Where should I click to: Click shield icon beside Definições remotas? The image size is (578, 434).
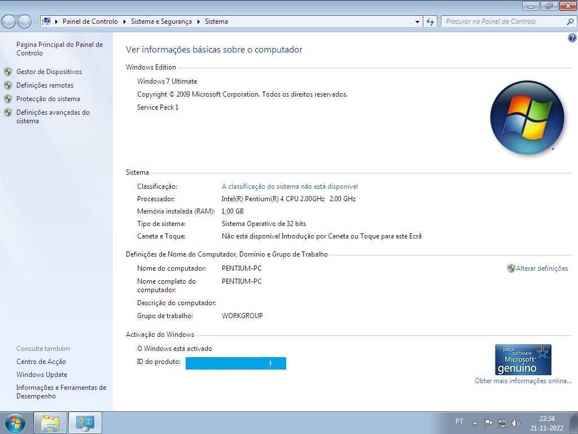[x=8, y=85]
